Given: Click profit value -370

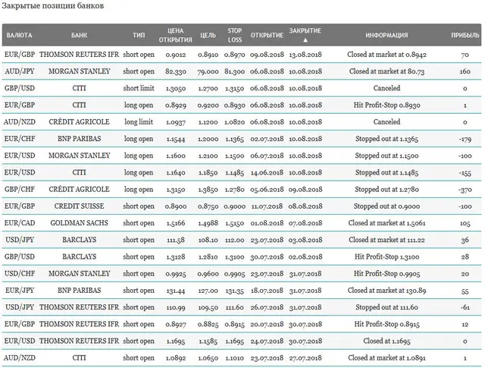Looking at the screenshot, I should click(x=465, y=190).
